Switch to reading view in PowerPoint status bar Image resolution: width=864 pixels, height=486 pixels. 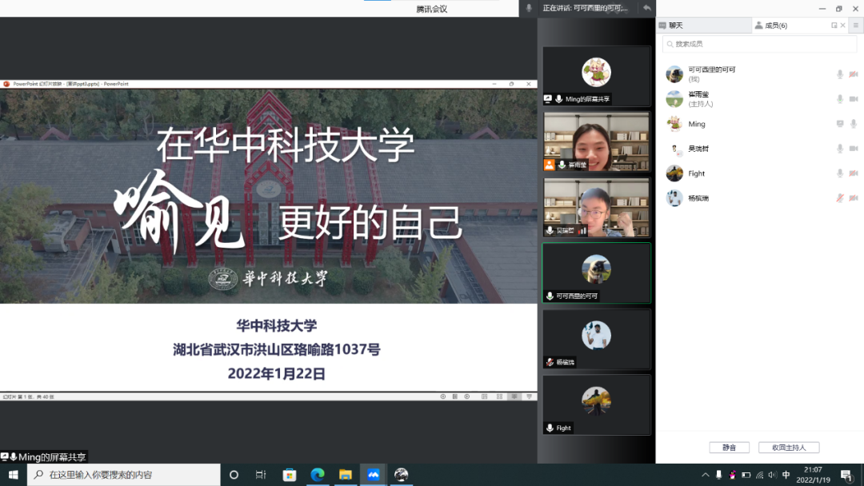click(x=514, y=396)
